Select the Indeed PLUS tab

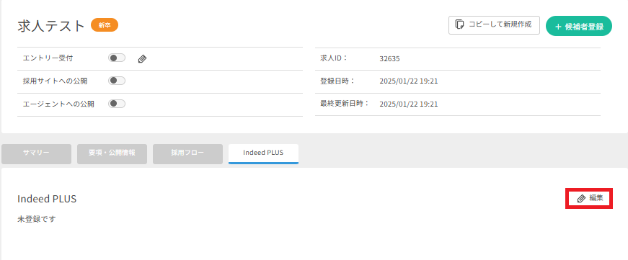point(263,154)
